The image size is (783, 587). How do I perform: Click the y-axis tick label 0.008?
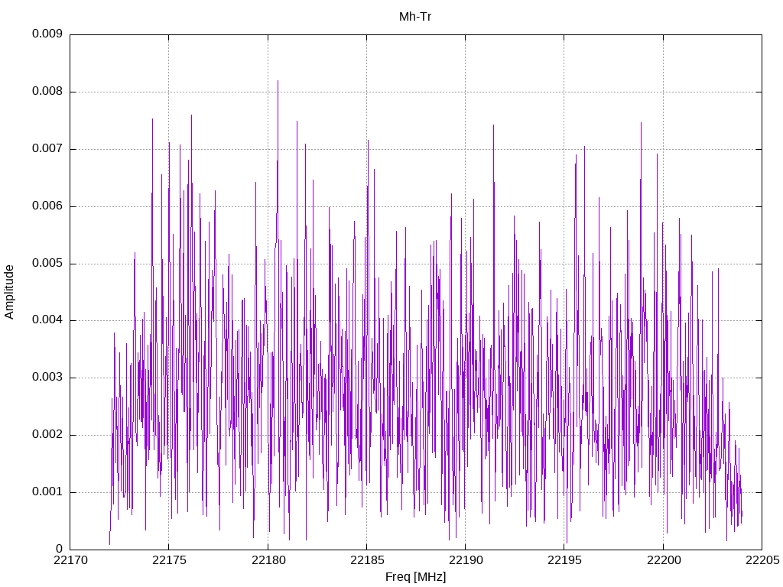pos(47,92)
